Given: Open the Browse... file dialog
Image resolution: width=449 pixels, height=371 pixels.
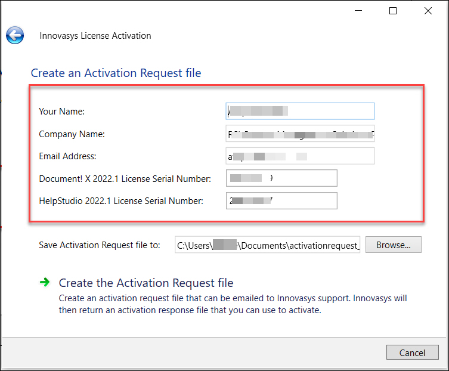Looking at the screenshot, I should [394, 245].
